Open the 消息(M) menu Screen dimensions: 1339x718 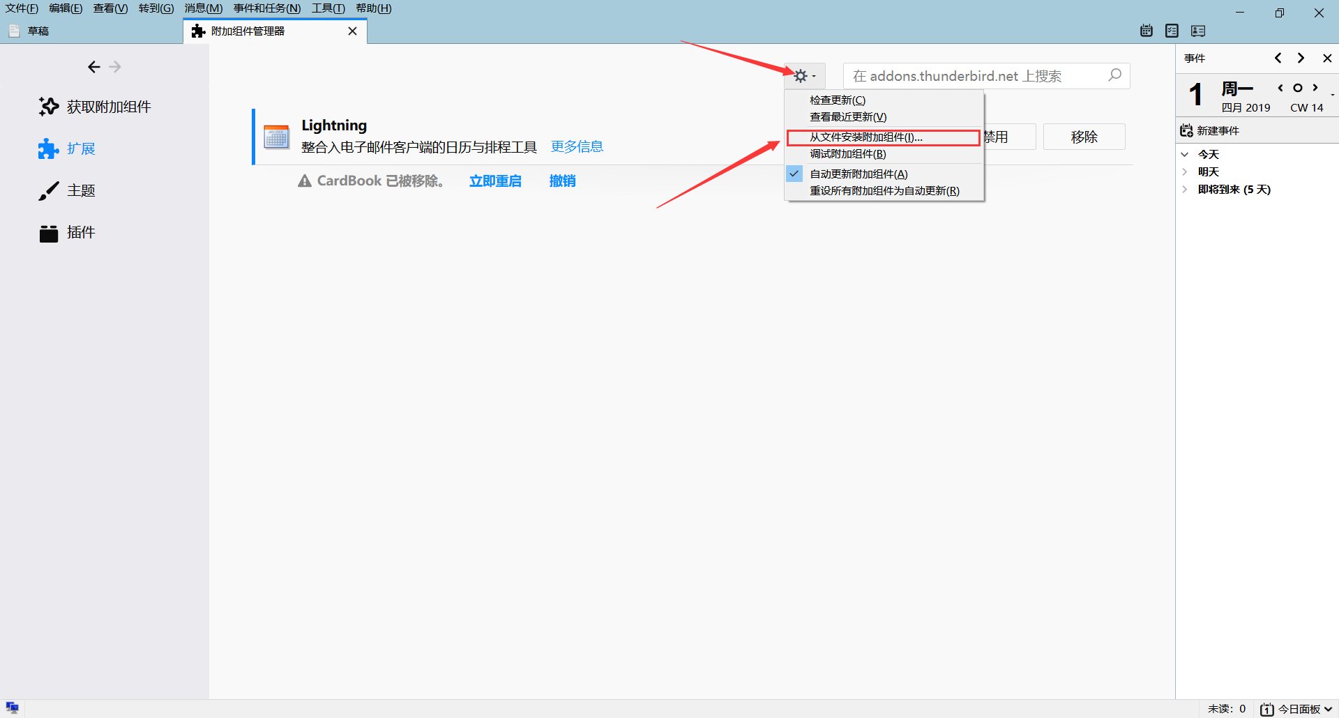tap(204, 8)
